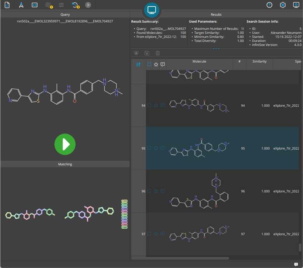
Task: Toggle the select-all checkbox in table header
Action: (149, 64)
